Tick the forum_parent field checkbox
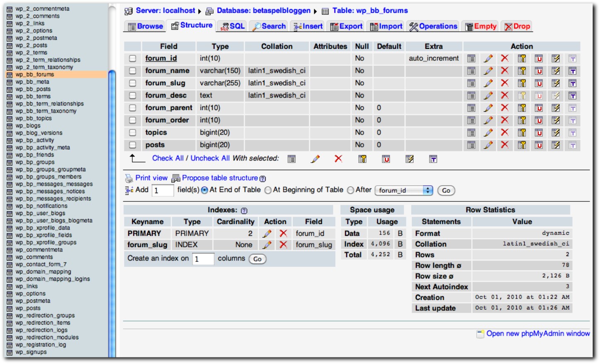Image resolution: width=600 pixels, height=364 pixels. (x=132, y=108)
